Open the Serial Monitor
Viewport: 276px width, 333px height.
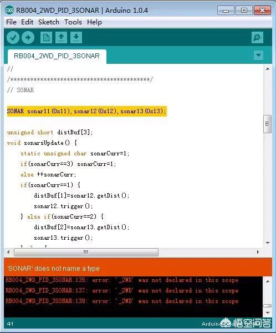257,38
